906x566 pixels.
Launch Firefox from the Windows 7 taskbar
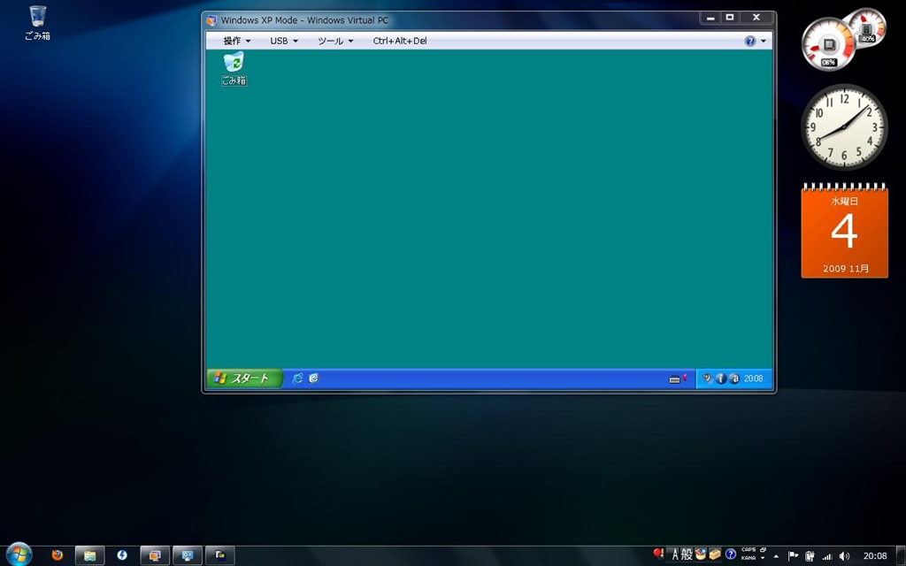(58, 555)
